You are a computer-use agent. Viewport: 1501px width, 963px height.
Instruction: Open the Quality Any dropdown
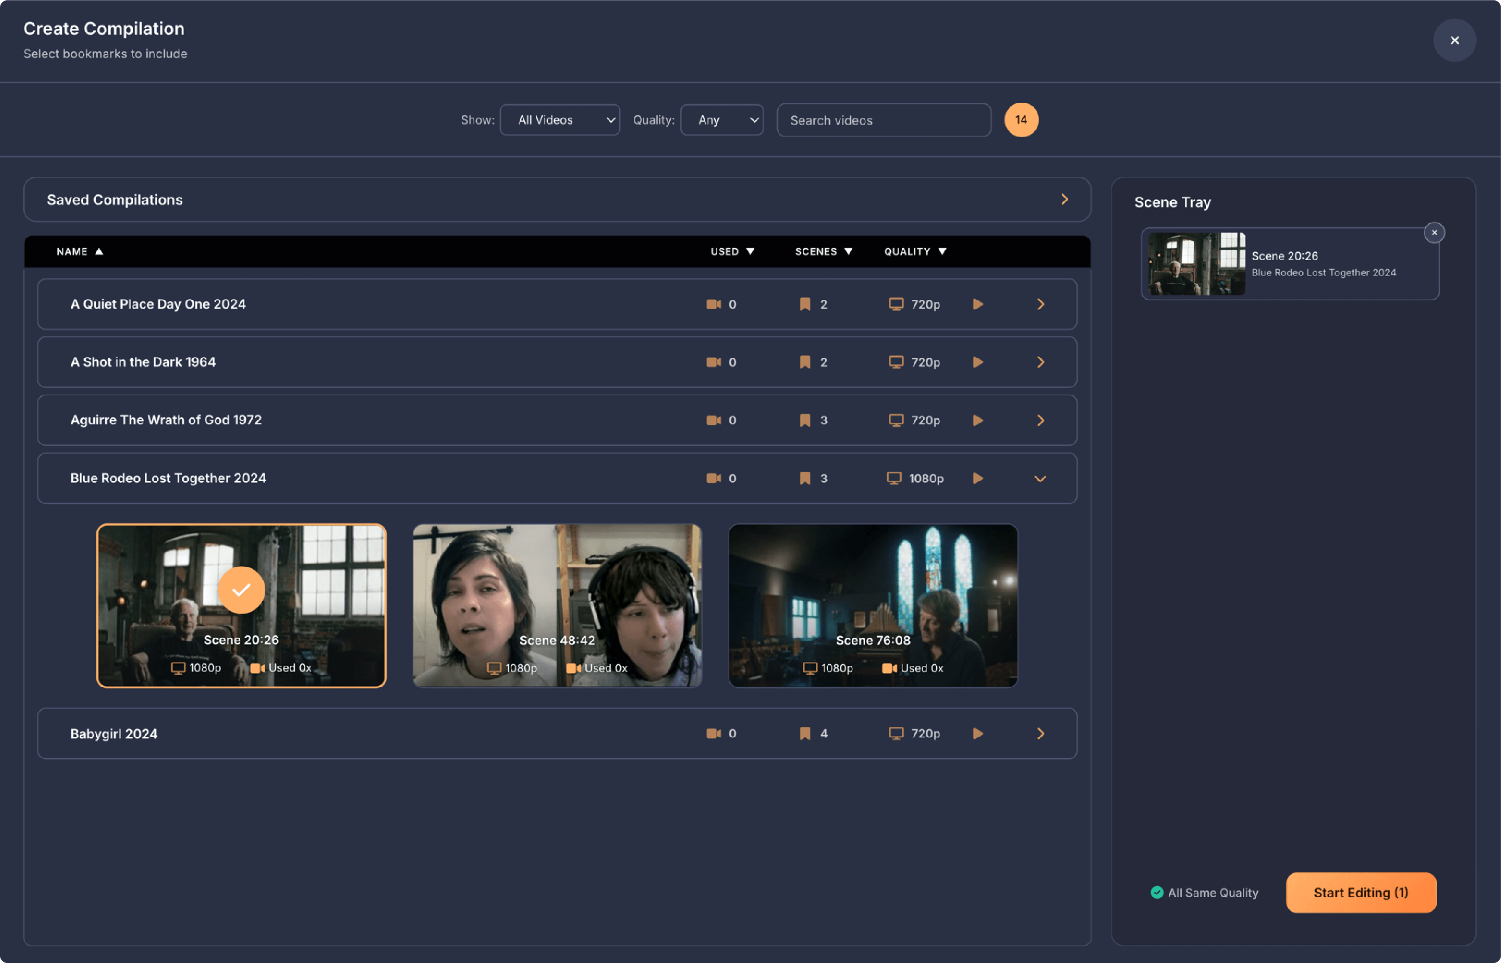(721, 120)
